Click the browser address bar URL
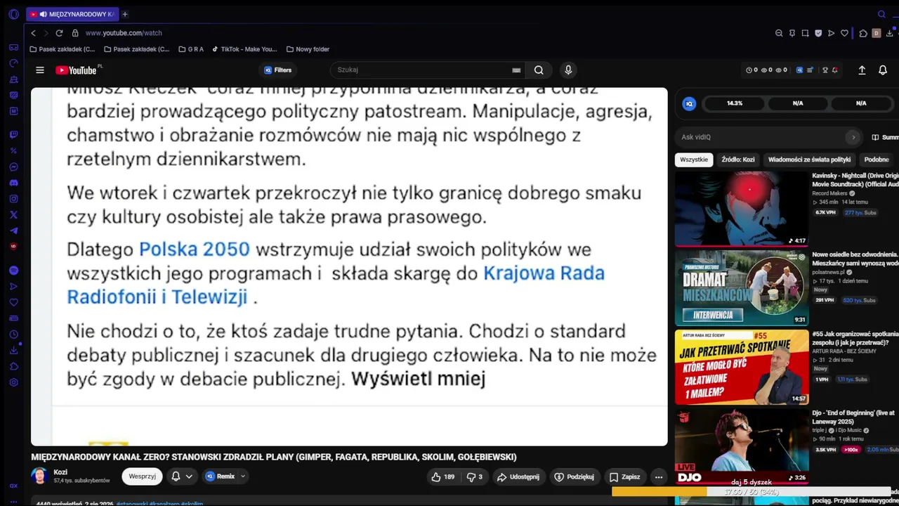The height and width of the screenshot is (506, 899). pos(124,33)
